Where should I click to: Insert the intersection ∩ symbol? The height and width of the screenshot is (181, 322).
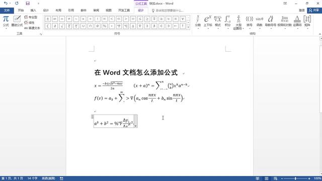(91, 26)
